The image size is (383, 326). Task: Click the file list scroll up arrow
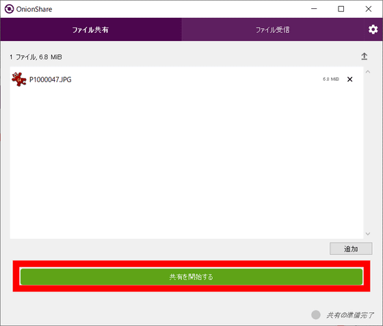tap(368, 72)
